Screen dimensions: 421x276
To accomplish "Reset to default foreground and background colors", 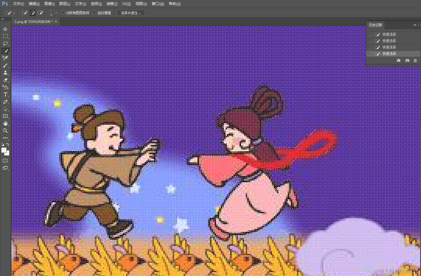I will (x=3, y=145).
